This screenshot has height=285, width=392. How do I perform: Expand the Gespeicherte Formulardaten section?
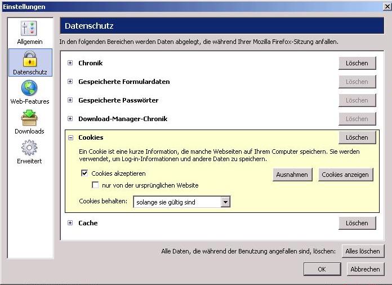point(70,82)
